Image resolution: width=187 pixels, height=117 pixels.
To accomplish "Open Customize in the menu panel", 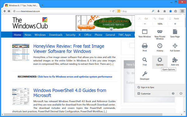I will [x=144, y=94].
